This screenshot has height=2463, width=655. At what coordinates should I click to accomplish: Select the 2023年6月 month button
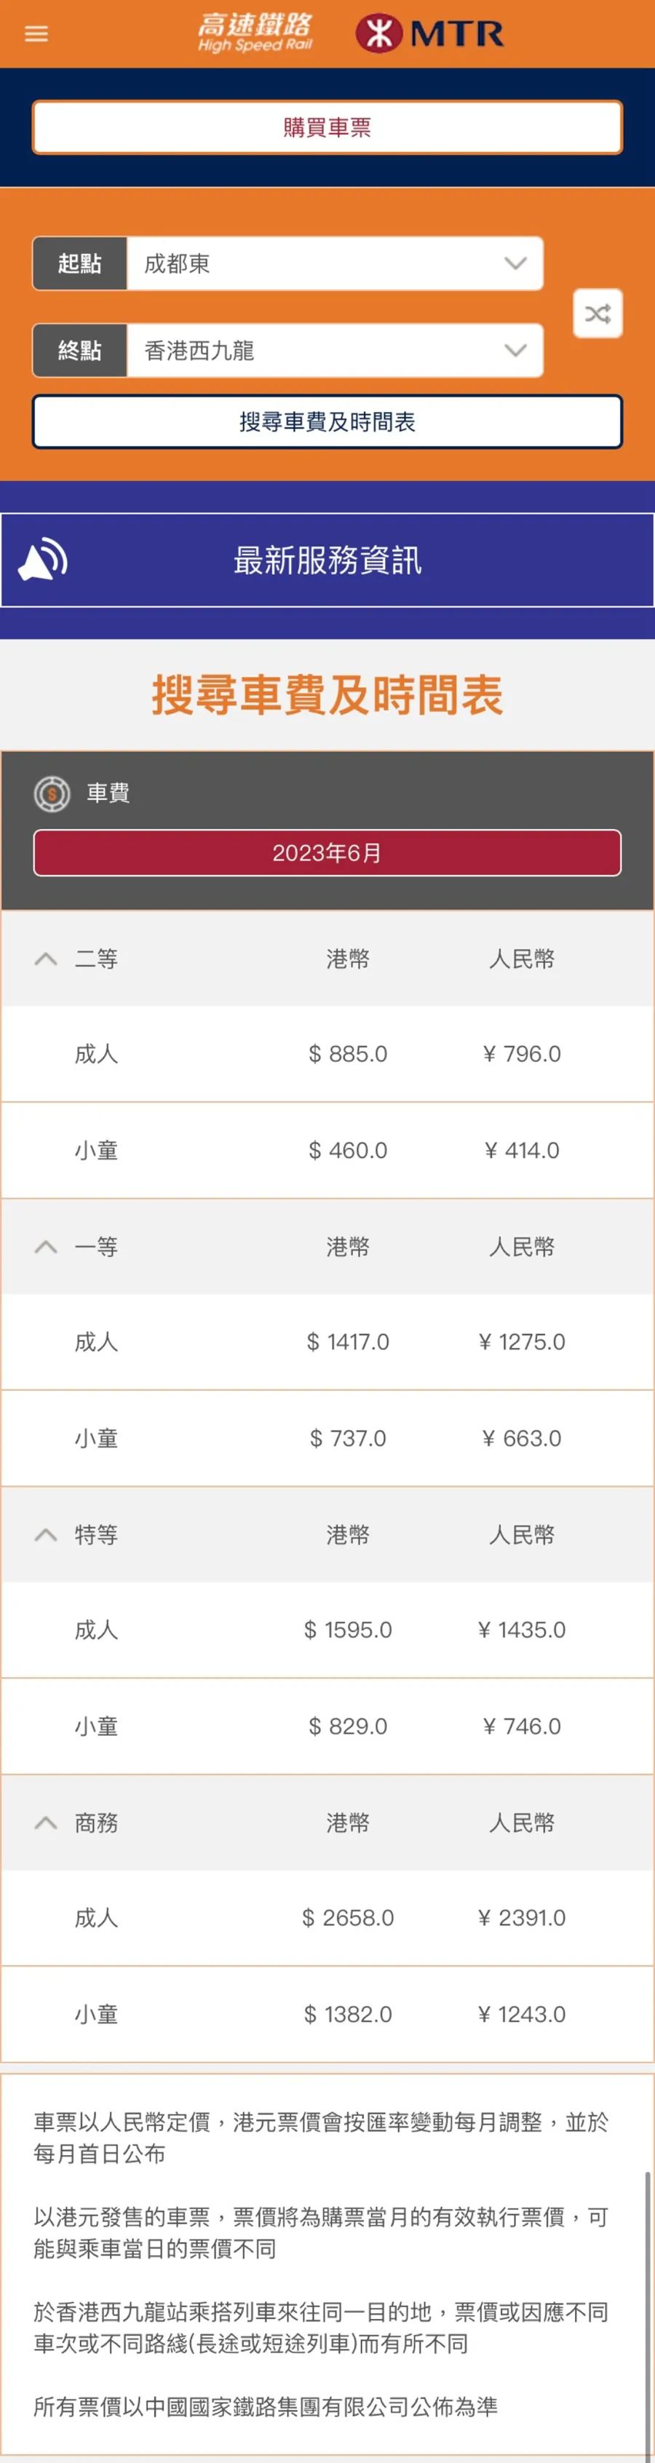click(327, 853)
